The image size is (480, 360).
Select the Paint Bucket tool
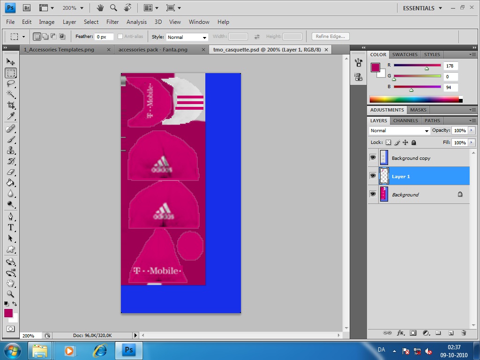10,183
